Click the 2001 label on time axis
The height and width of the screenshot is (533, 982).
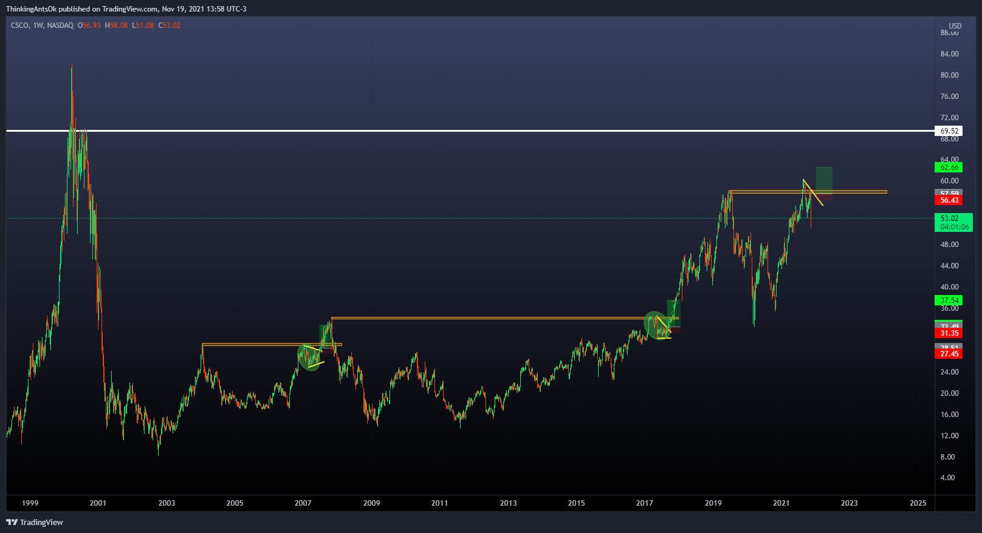[x=98, y=503]
